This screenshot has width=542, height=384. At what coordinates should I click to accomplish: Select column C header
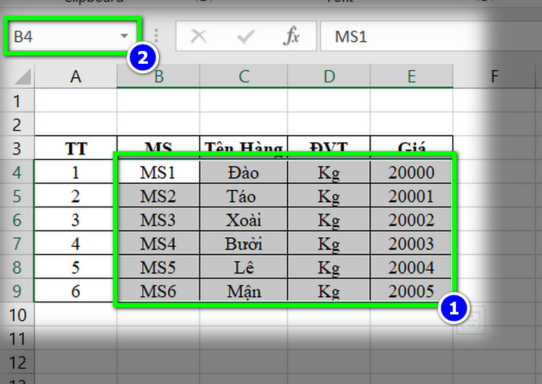(244, 76)
